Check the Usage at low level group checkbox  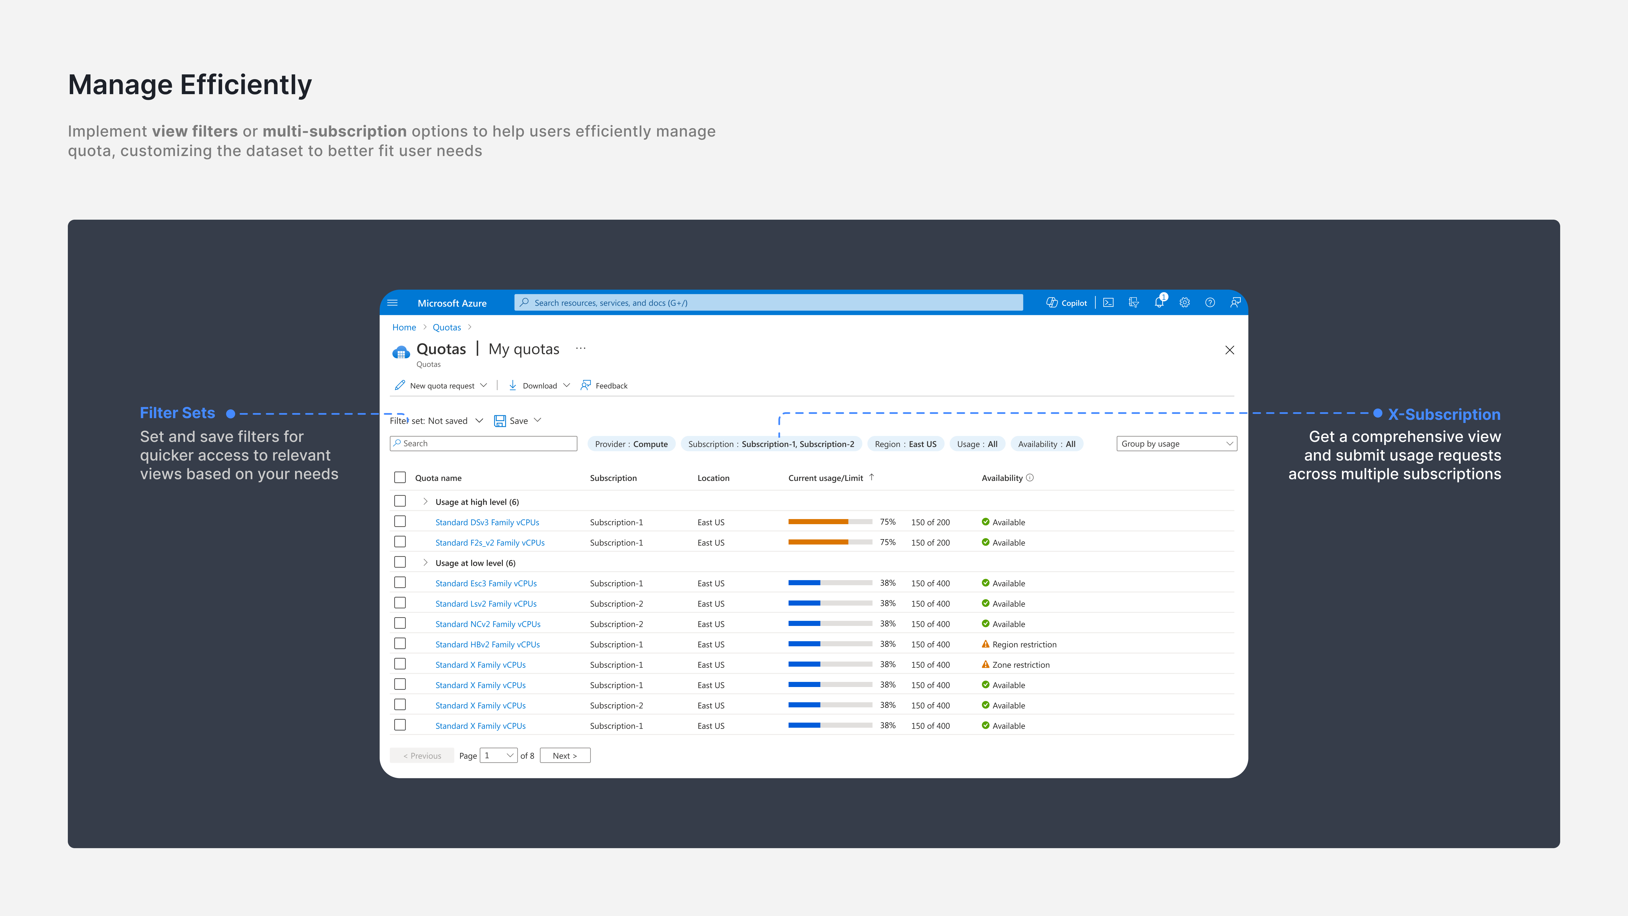(x=400, y=563)
